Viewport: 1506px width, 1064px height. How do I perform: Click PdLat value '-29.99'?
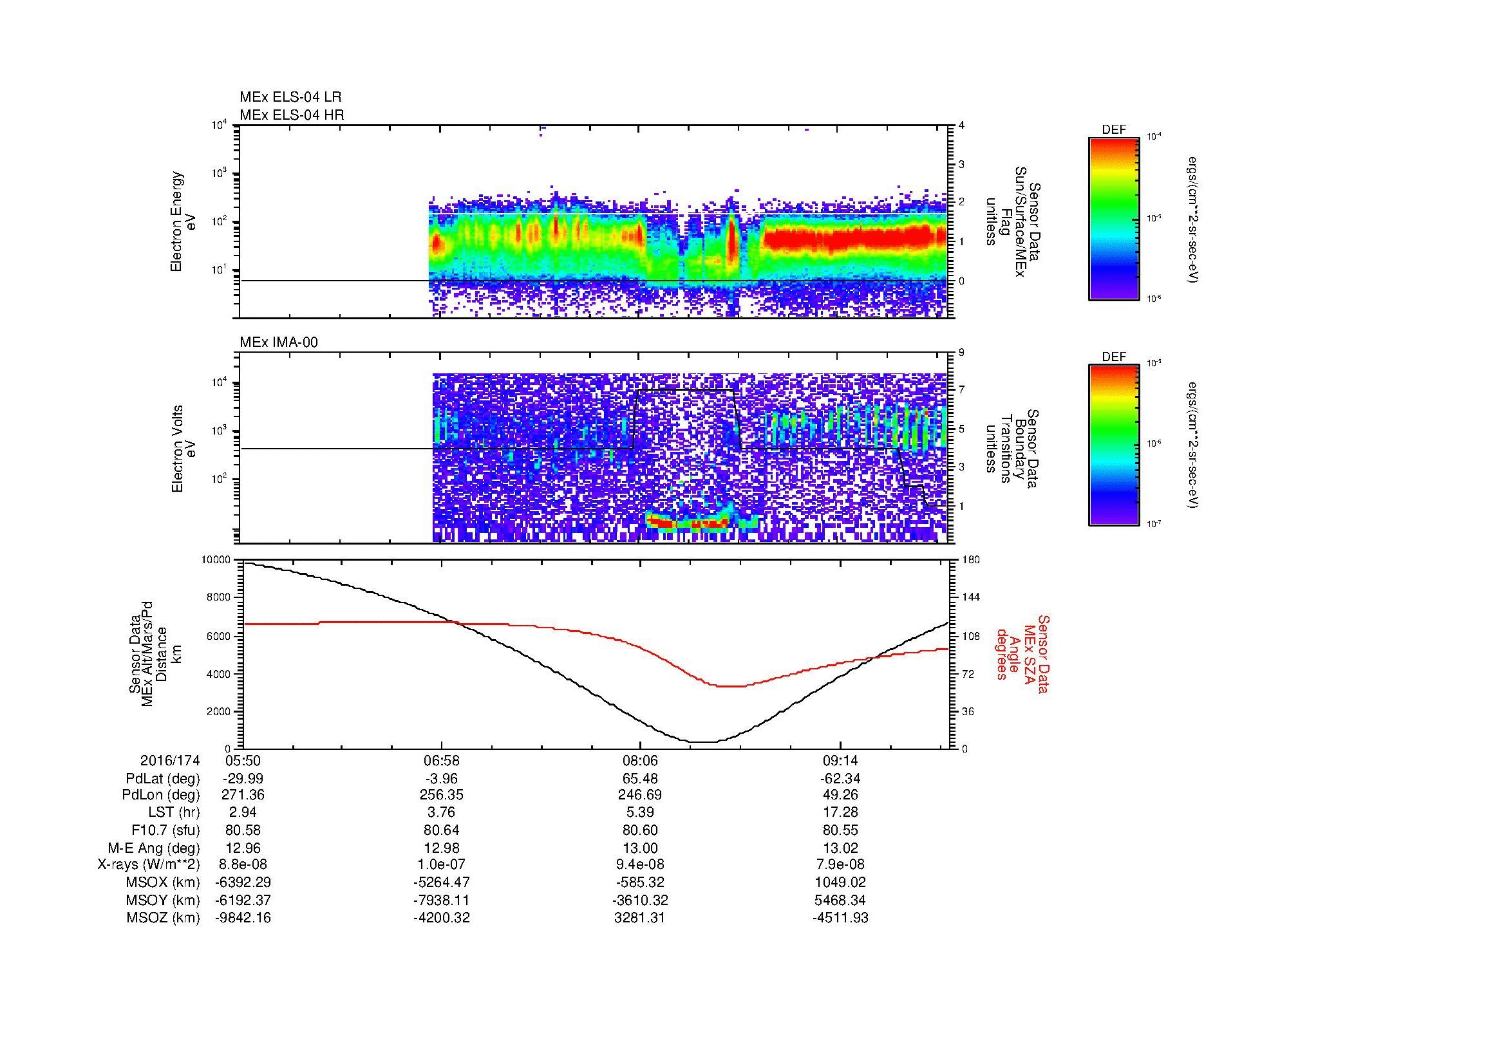coord(243,779)
